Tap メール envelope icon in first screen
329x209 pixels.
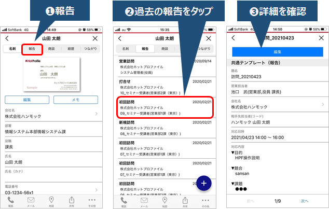click(31, 202)
